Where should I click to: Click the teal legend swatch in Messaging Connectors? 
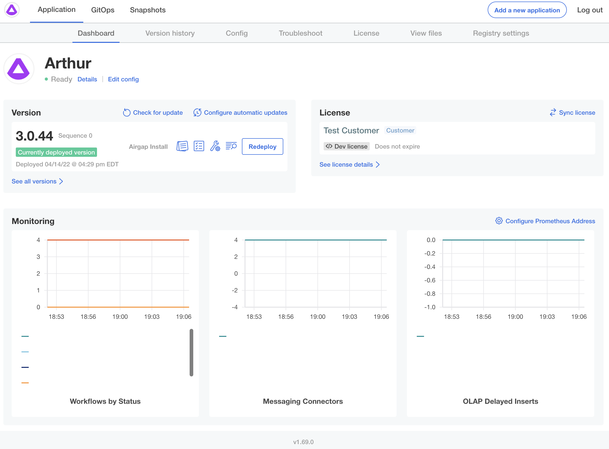(x=222, y=336)
